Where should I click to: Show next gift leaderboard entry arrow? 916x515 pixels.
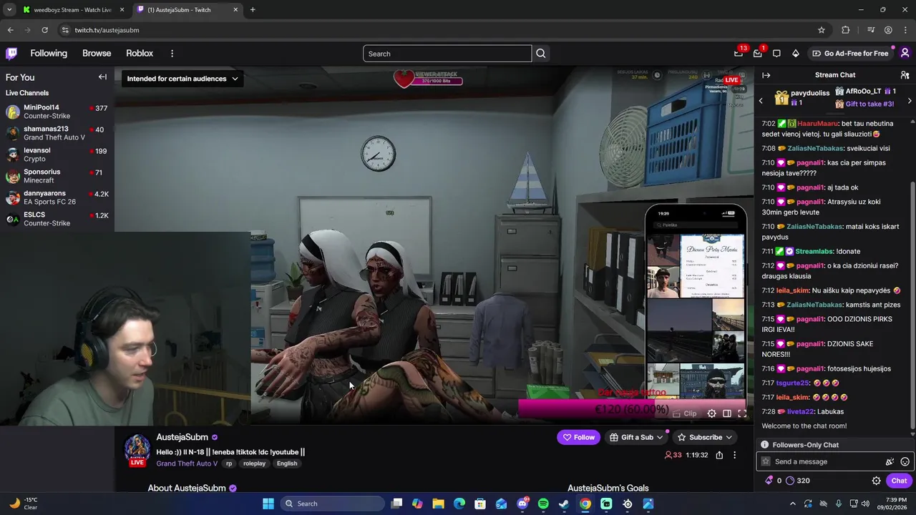[909, 101]
